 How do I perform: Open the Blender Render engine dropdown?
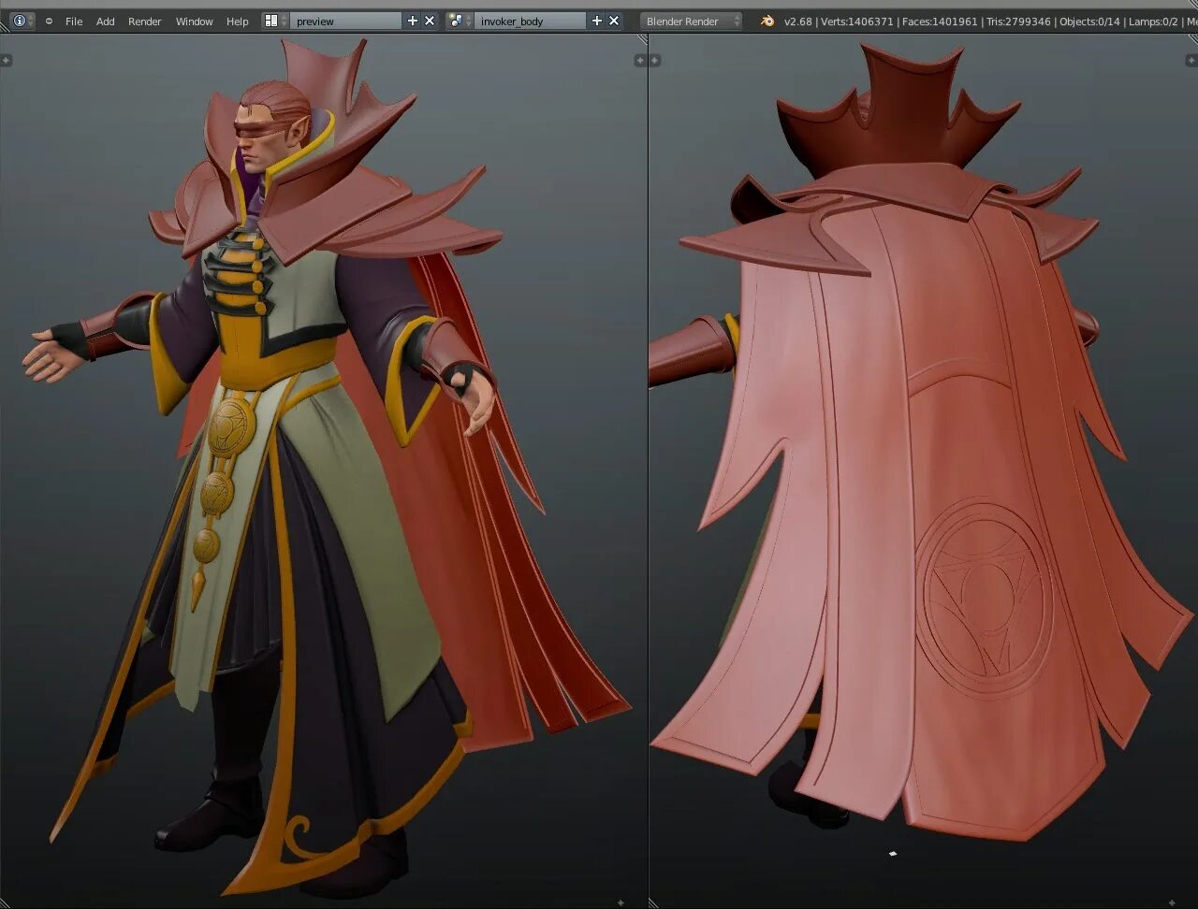[691, 21]
